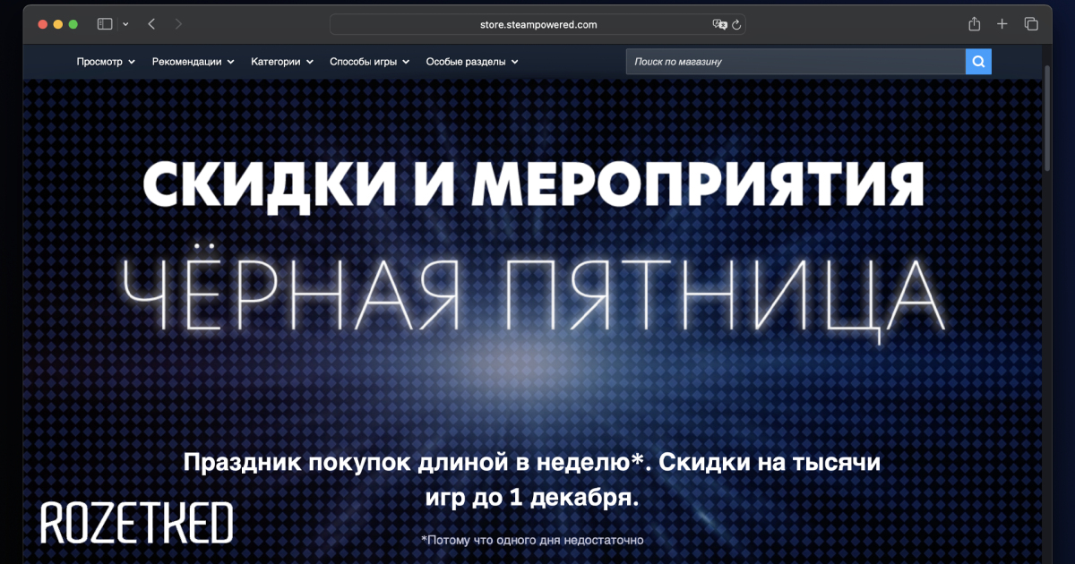Open the "Категории" menu
This screenshot has width=1075, height=564.
[x=282, y=62]
